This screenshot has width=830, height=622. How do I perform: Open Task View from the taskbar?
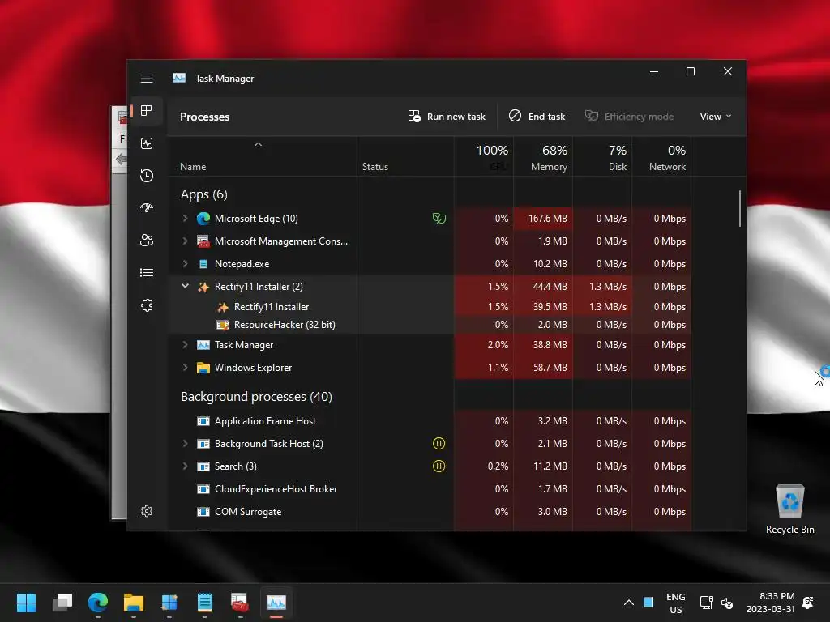62,603
